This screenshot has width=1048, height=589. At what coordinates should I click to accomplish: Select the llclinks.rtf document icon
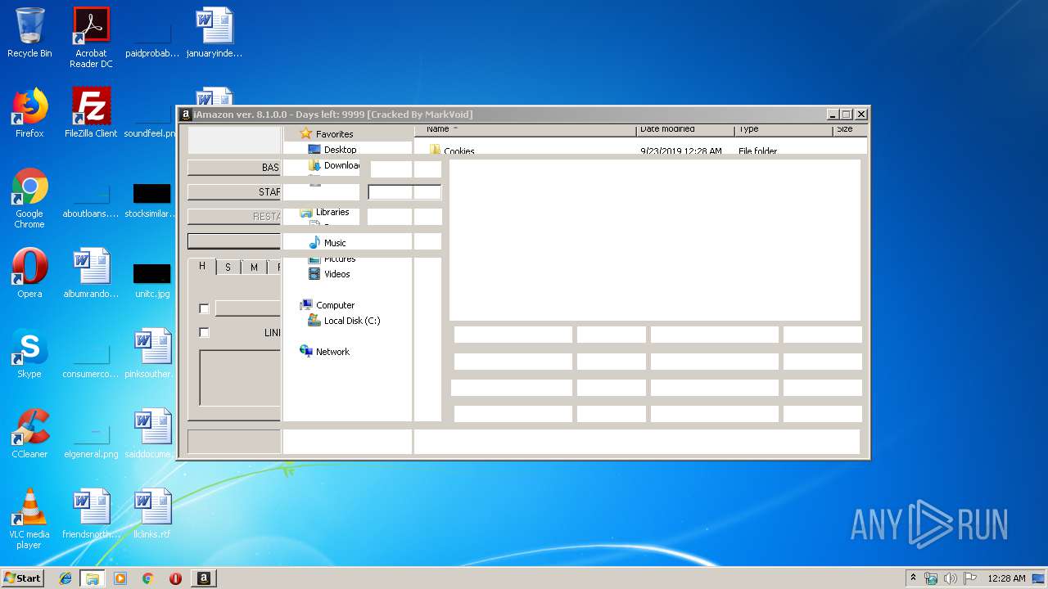(x=152, y=514)
